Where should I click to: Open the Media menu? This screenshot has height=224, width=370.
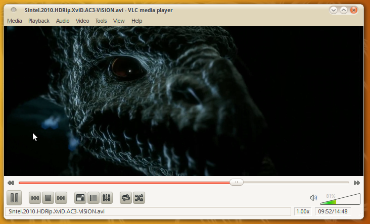pyautogui.click(x=14, y=21)
